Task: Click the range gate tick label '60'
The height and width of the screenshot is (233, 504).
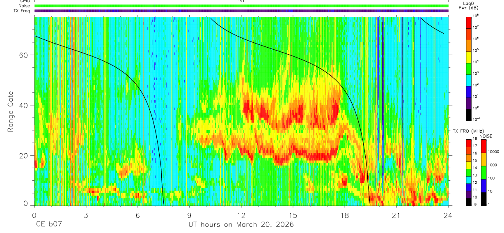Action: [24, 55]
